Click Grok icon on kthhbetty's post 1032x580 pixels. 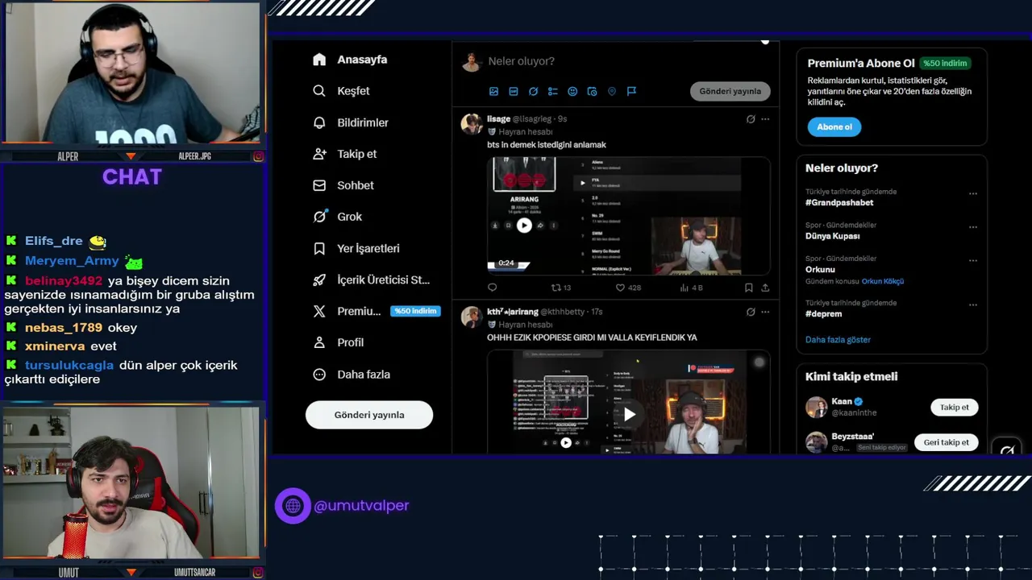(751, 312)
